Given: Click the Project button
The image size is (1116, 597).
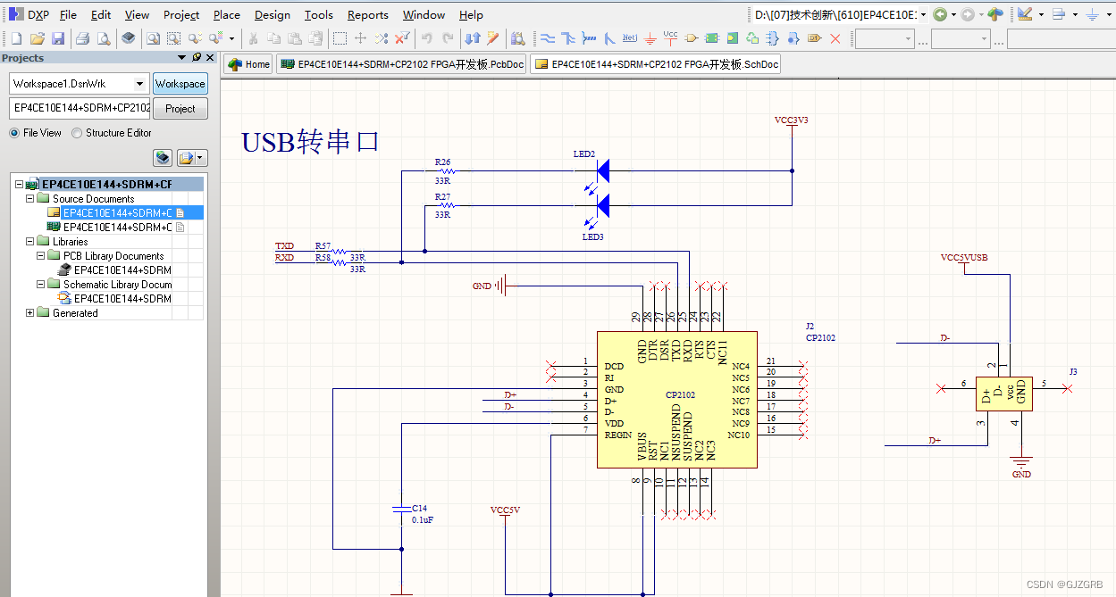Looking at the screenshot, I should [180, 108].
